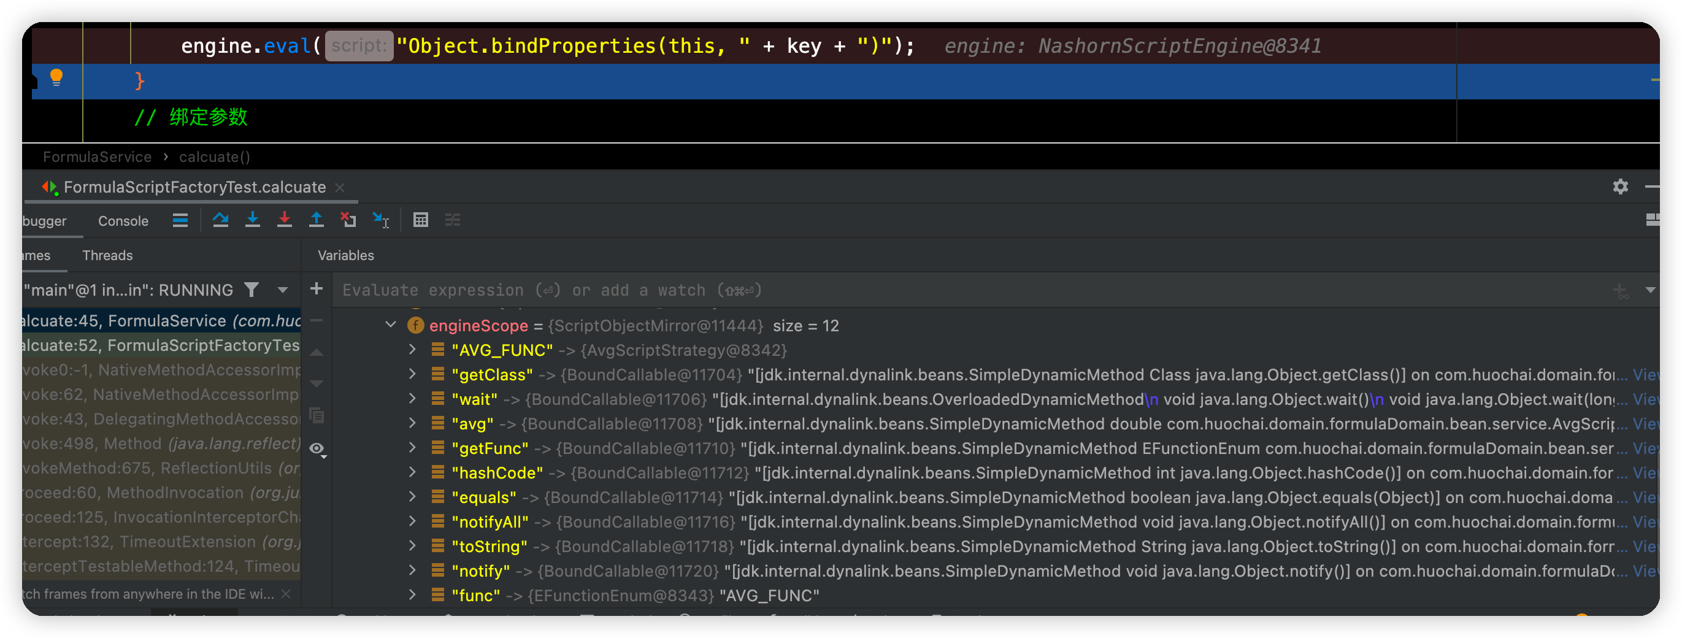Open the main thread selector dropdown
Image resolution: width=1682 pixels, height=638 pixels.
coord(283,290)
